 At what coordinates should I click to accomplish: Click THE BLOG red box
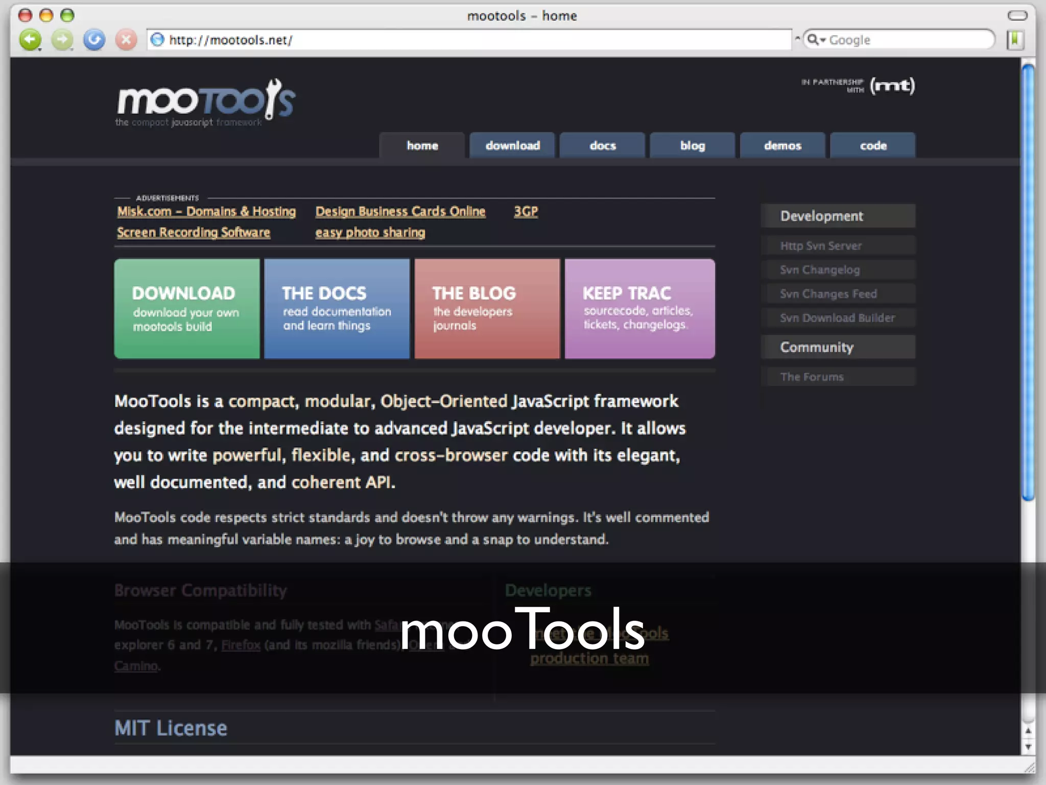(x=487, y=309)
